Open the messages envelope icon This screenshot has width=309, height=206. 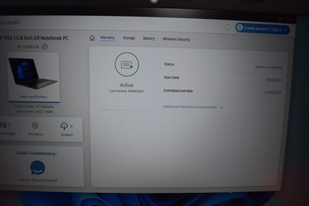tap(3, 125)
